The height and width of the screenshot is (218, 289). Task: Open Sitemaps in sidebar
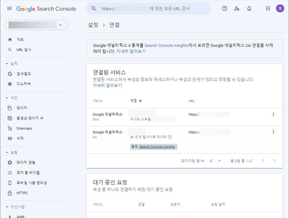(24, 128)
